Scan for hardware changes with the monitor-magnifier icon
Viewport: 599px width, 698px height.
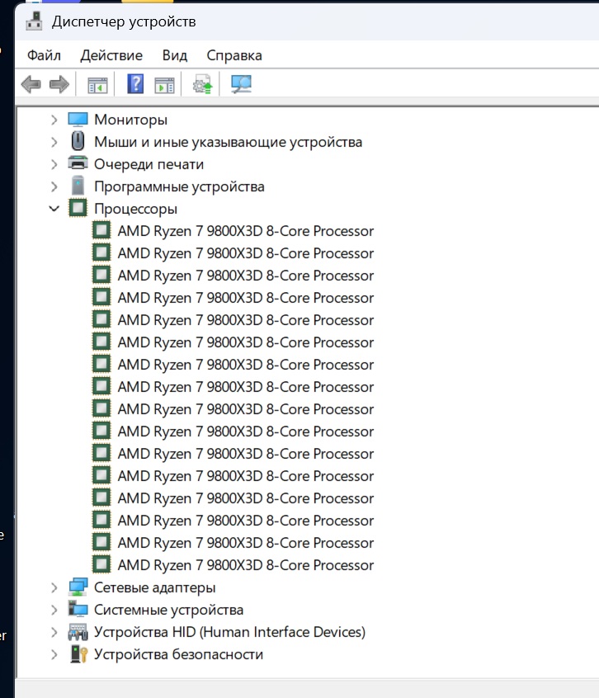point(241,84)
